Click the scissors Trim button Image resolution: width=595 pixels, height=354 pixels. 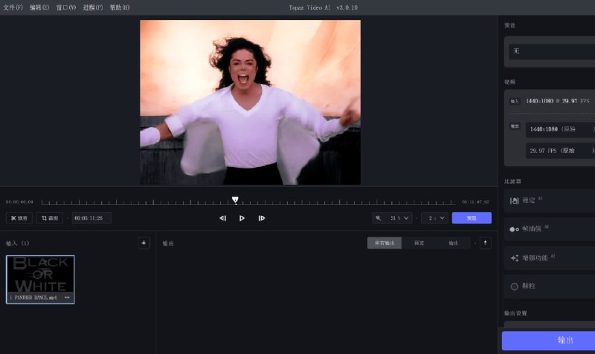click(x=19, y=218)
